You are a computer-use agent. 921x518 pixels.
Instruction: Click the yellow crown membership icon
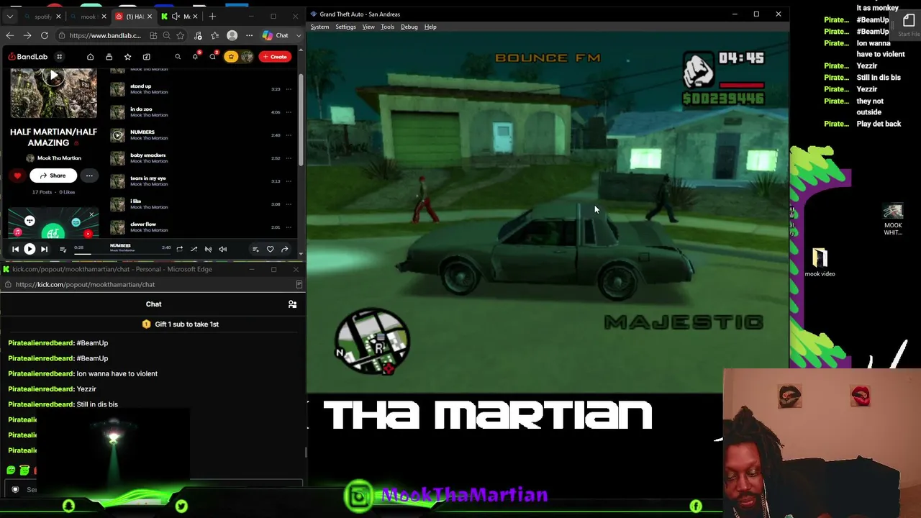coord(231,57)
